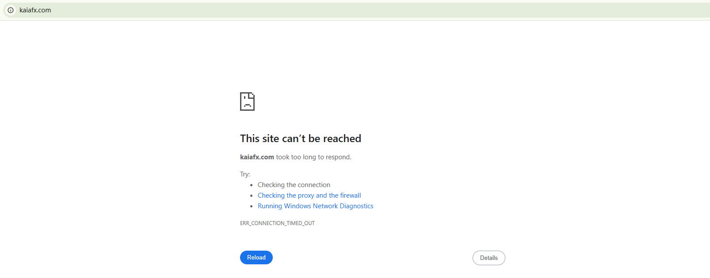The width and height of the screenshot is (710, 278).
Task: Click the Details button
Action: (x=489, y=258)
